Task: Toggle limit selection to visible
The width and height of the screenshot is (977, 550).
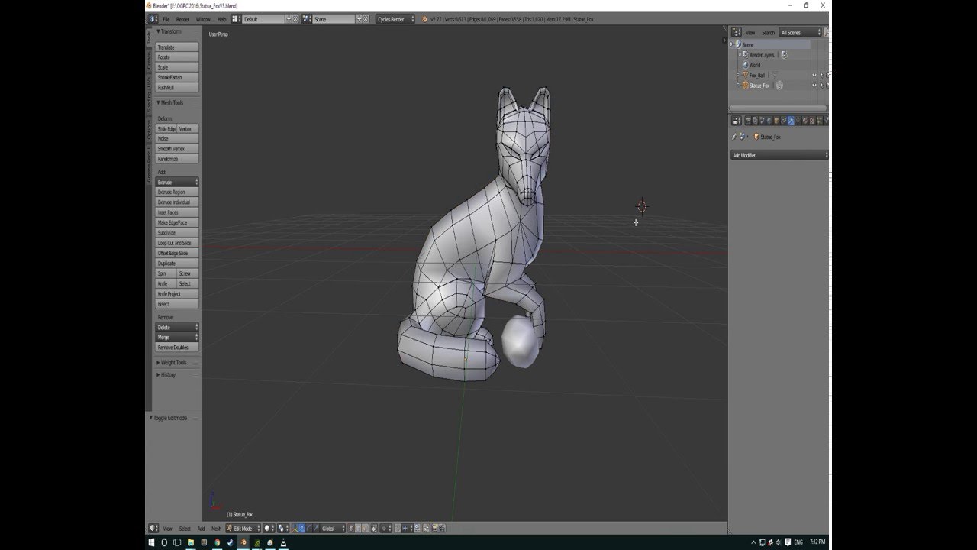Action: (374, 529)
